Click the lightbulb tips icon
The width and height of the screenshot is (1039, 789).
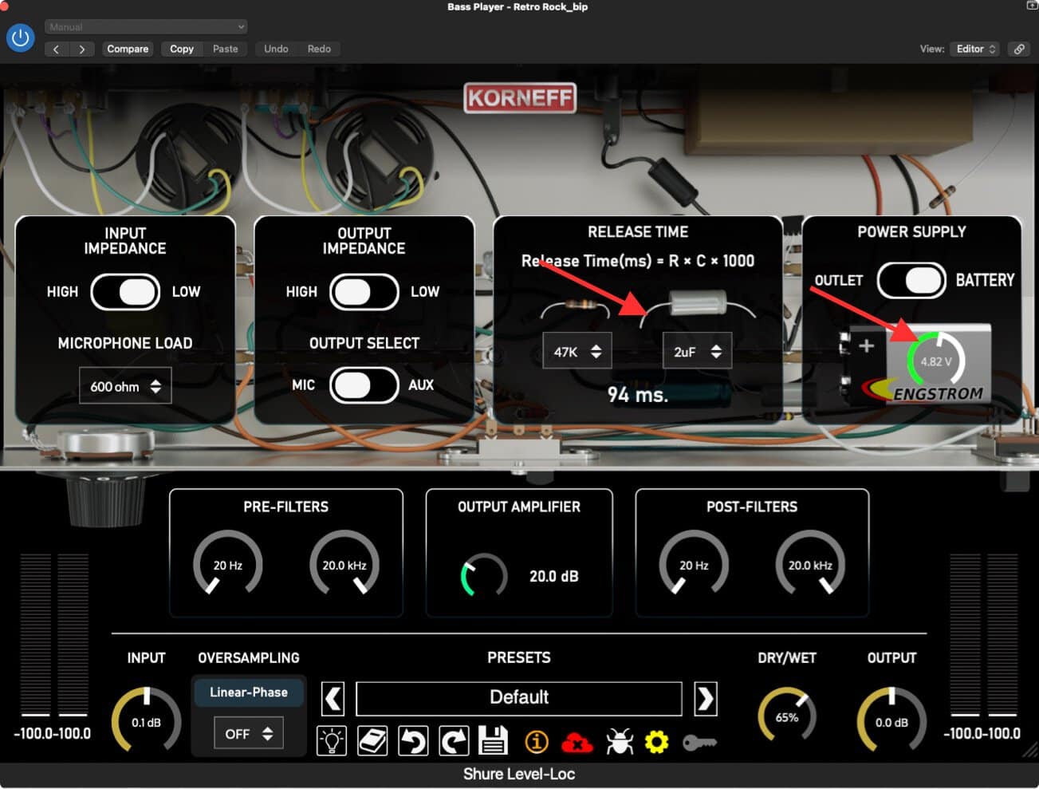332,741
